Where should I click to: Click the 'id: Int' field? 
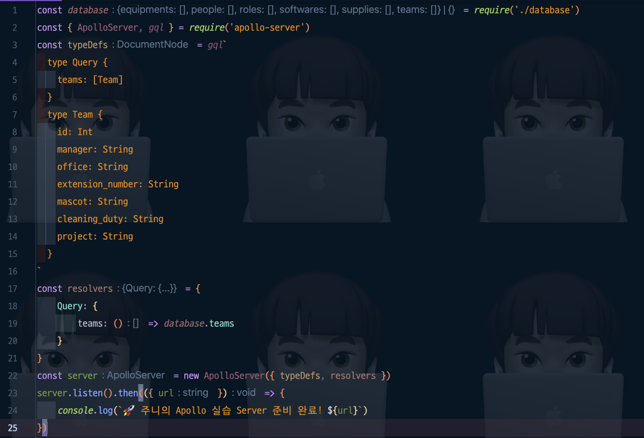tap(75, 132)
